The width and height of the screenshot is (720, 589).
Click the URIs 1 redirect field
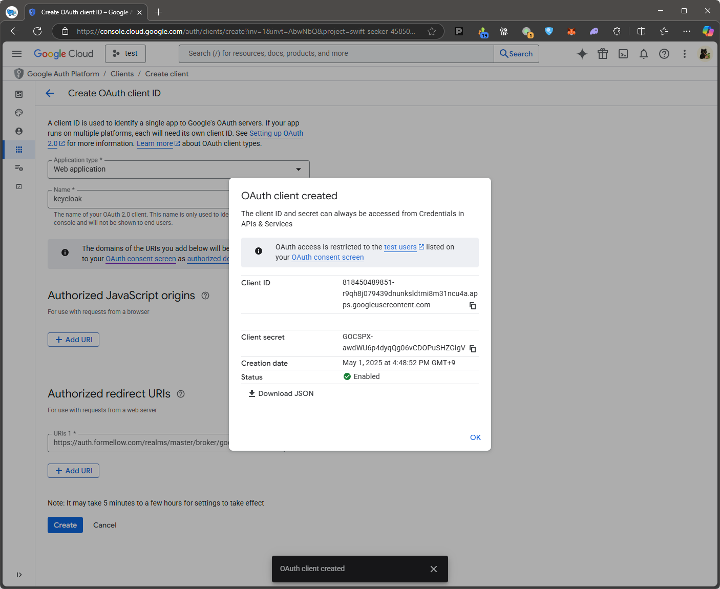[x=139, y=443]
